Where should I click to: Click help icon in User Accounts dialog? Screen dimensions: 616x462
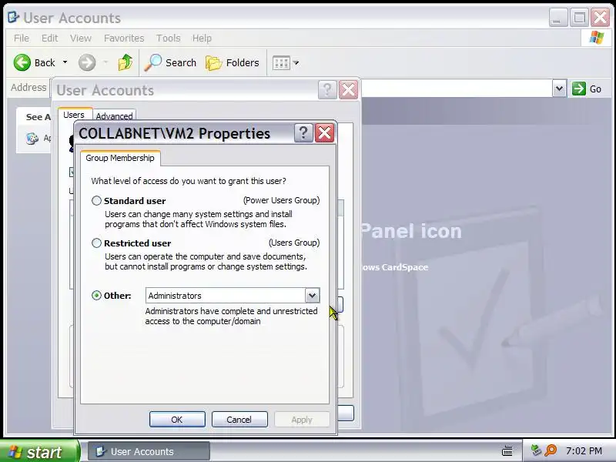tap(326, 90)
